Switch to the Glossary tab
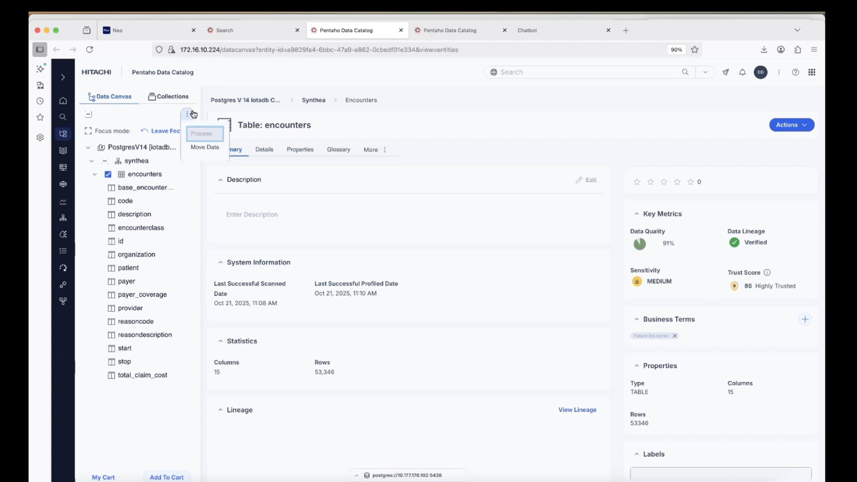 (x=338, y=150)
